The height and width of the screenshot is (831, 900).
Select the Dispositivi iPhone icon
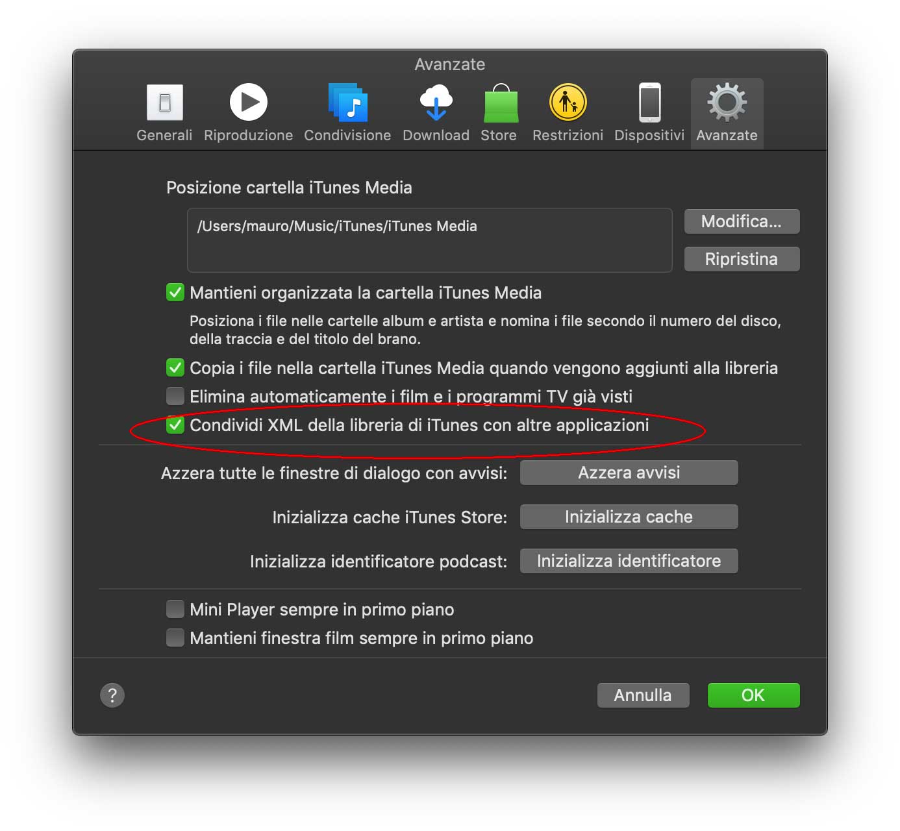pos(649,103)
